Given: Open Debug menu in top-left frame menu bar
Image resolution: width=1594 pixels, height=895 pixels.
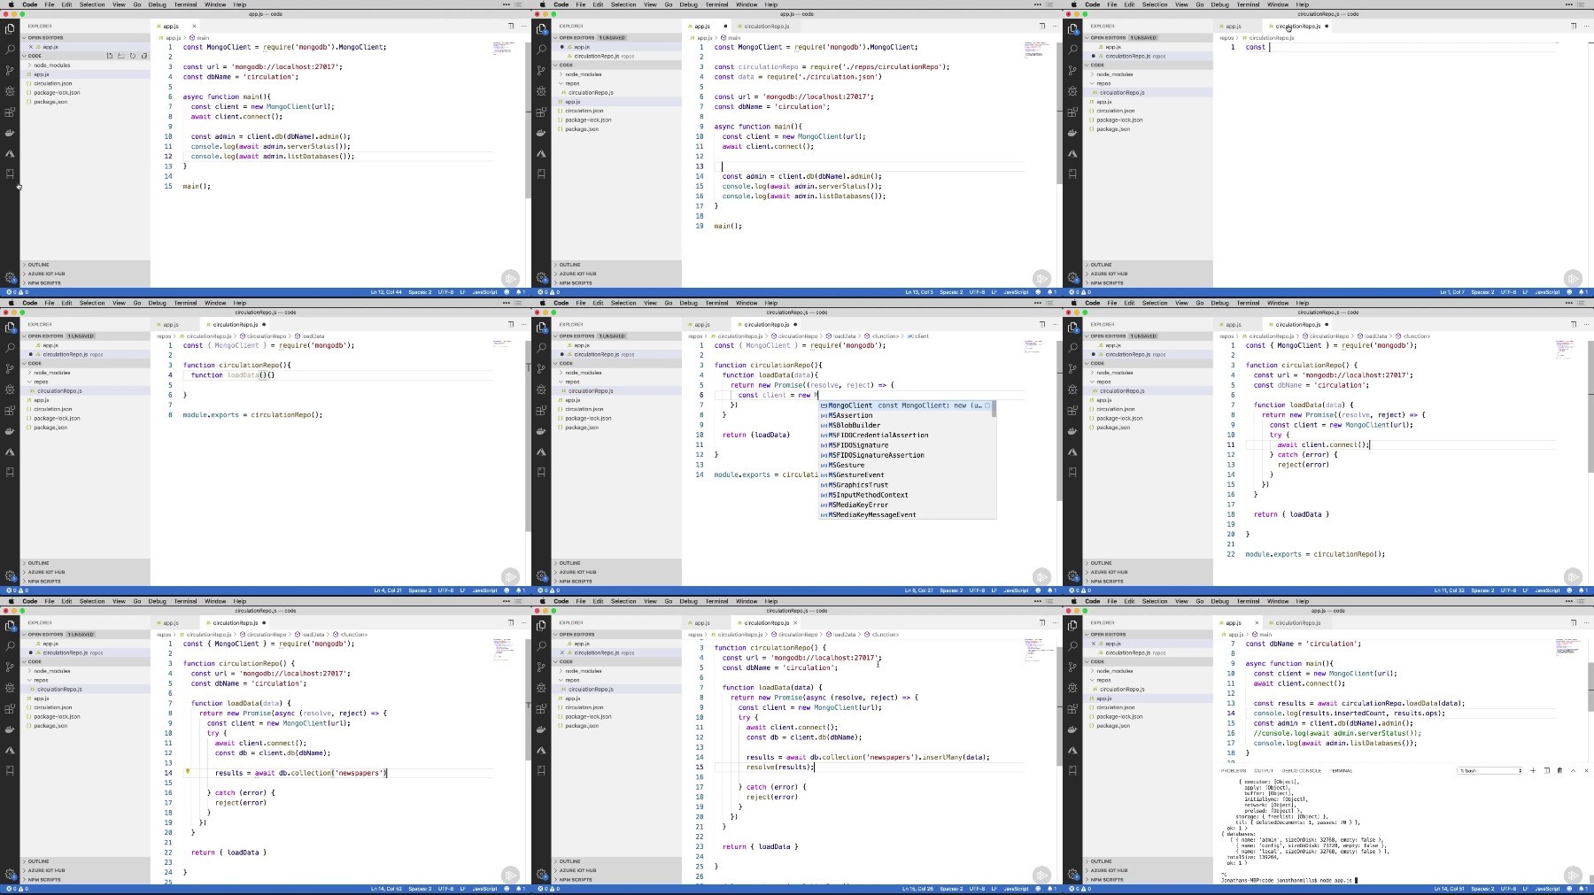Looking at the screenshot, I should (x=157, y=4).
